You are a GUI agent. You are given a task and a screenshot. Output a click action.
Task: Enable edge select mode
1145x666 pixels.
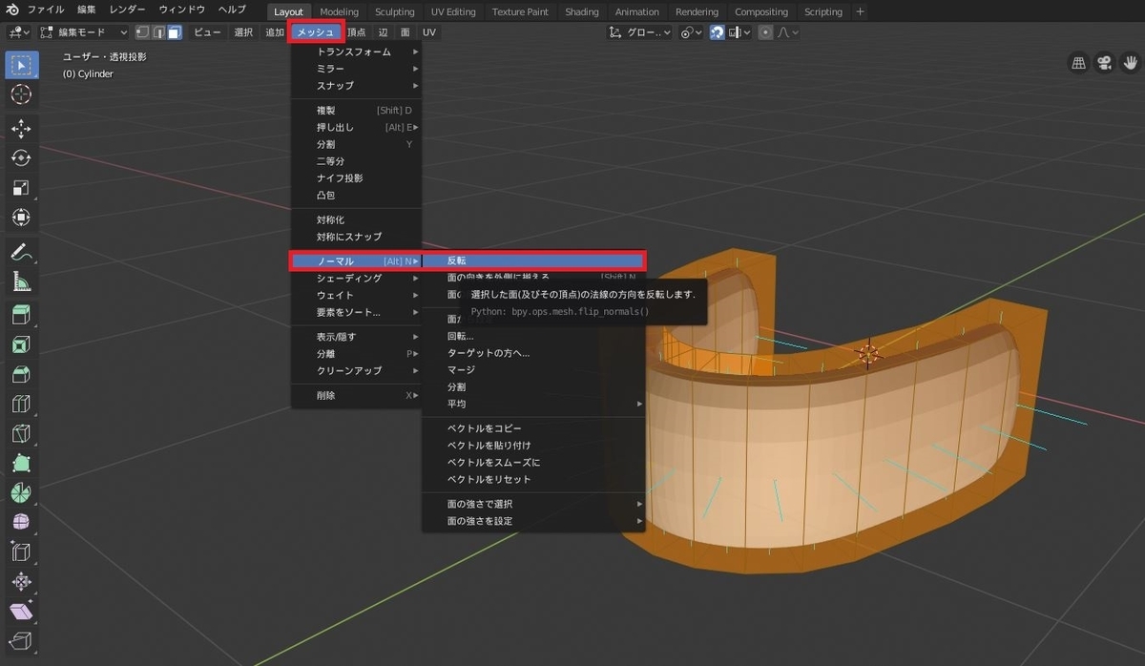[x=157, y=32]
